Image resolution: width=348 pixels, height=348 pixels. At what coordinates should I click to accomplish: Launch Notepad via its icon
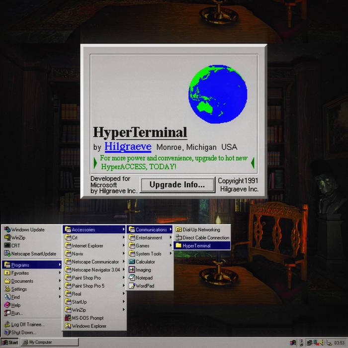tap(132, 277)
